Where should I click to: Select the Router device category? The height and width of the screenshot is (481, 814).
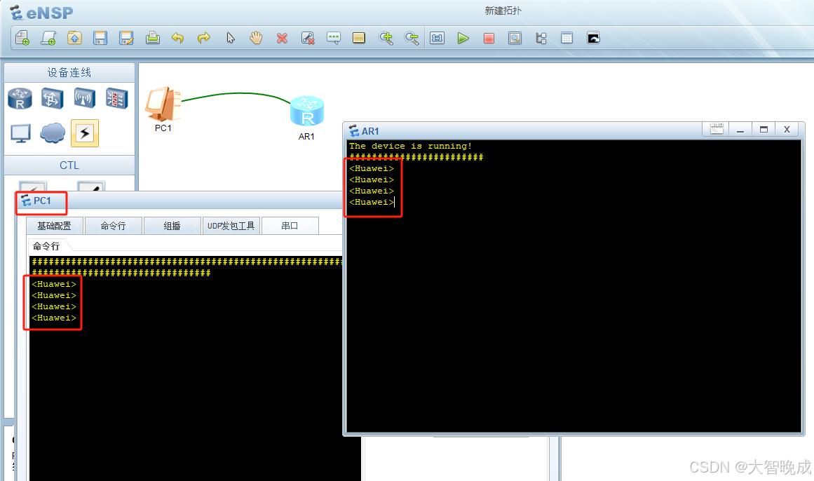point(20,98)
